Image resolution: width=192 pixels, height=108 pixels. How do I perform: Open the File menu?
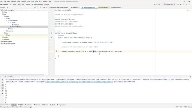[x=1, y=1]
